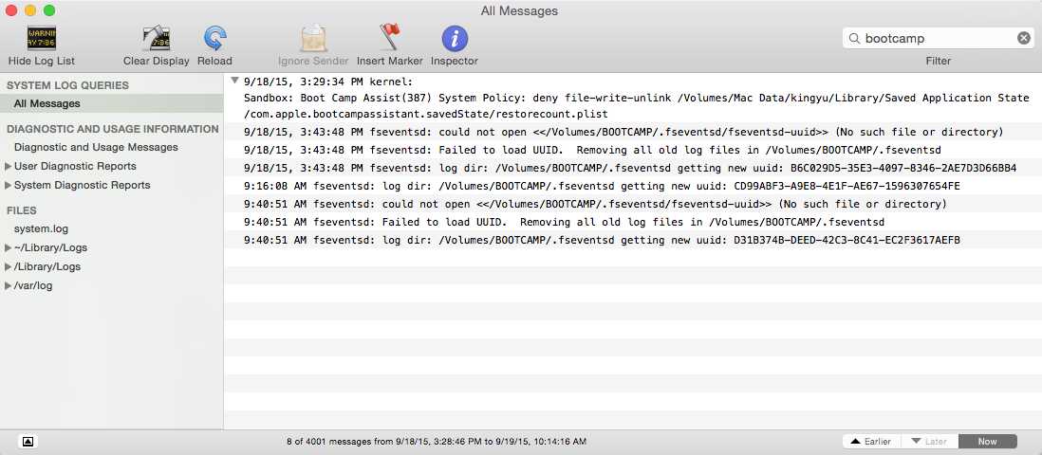Click the small panel toggle icon in status bar
Screen dimensions: 1042x455
28,442
